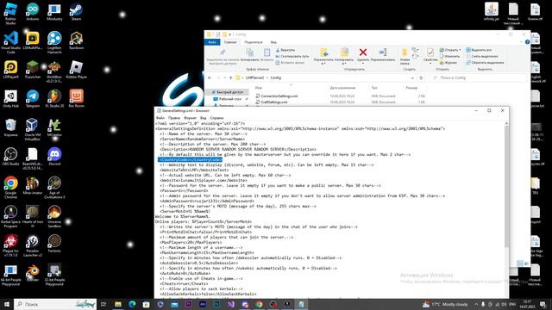Click the Config breadcrumb in the Explorer address bar
The height and width of the screenshot is (310, 552).
276,77
